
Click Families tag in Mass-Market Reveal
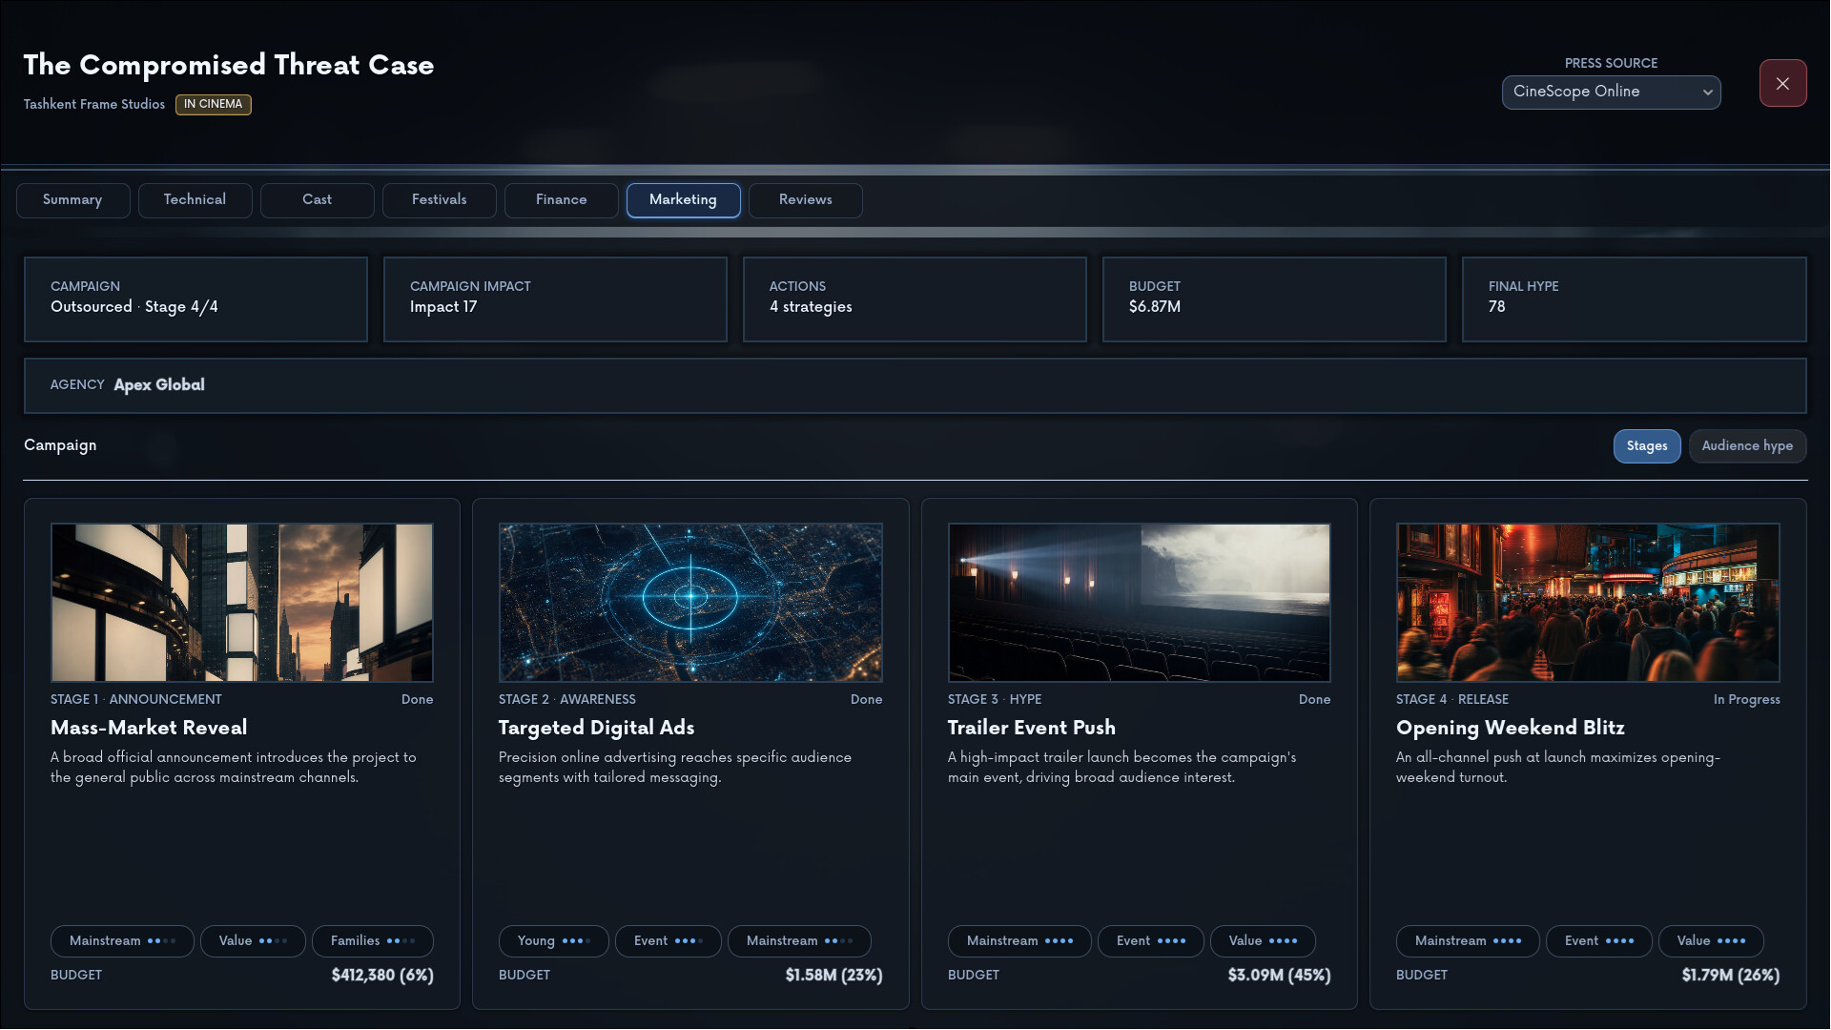pyautogui.click(x=373, y=940)
